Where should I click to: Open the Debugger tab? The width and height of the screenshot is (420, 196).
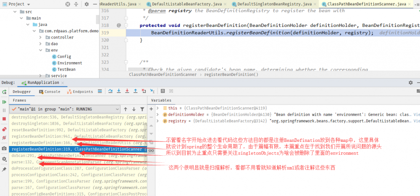pos(22,91)
